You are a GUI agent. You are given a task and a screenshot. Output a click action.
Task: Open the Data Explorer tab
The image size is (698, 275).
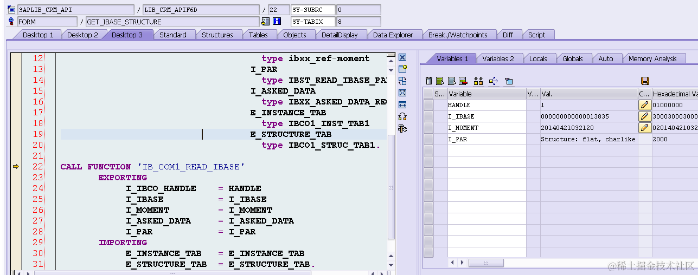pyautogui.click(x=393, y=35)
